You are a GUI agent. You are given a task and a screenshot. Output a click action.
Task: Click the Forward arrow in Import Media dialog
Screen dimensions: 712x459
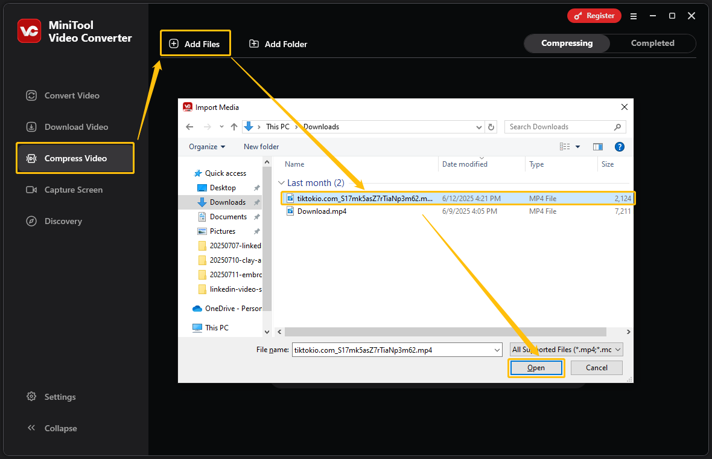(207, 127)
